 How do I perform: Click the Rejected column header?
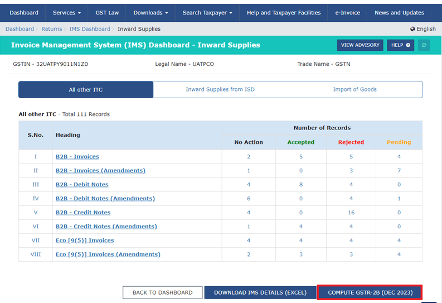click(351, 142)
